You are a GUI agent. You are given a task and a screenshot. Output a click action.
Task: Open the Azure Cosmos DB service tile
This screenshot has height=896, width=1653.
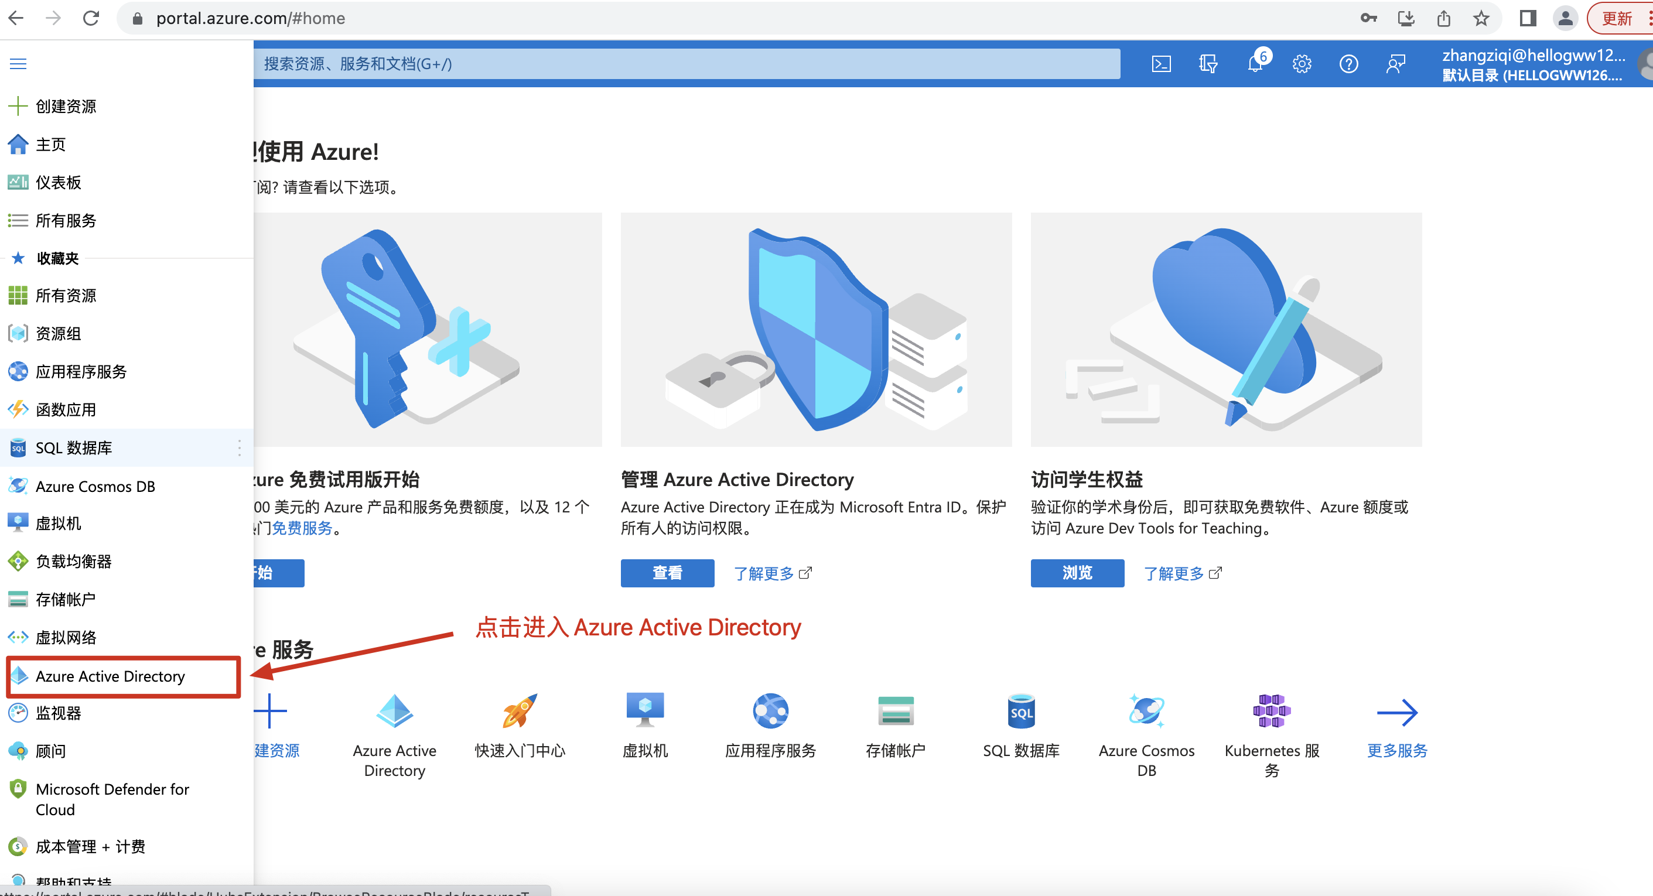click(1146, 736)
